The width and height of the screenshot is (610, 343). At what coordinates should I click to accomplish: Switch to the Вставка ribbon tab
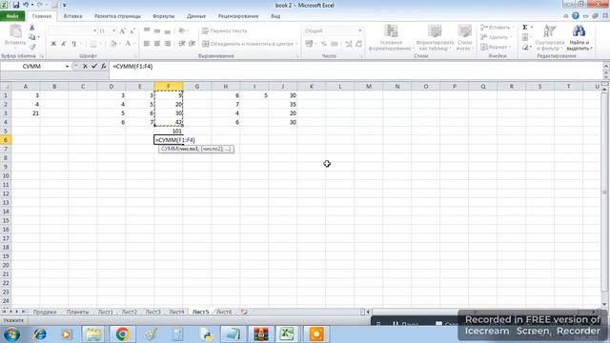(x=72, y=16)
